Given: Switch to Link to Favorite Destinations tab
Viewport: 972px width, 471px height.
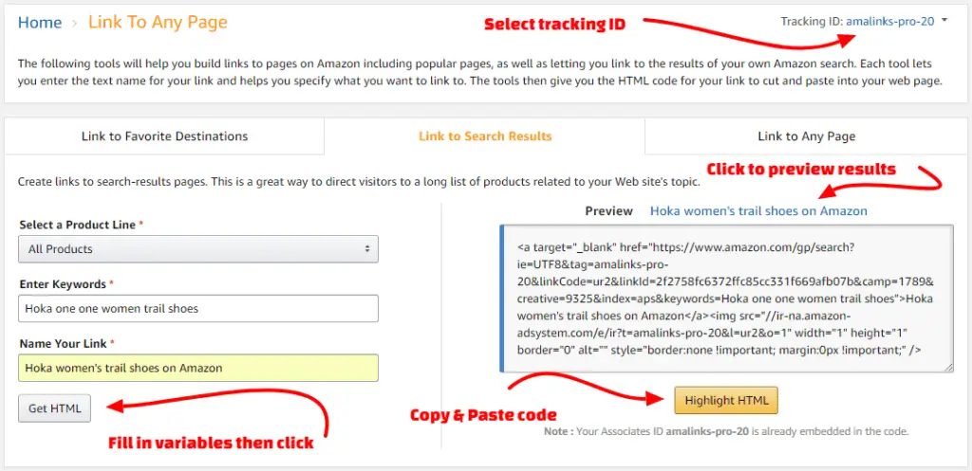Looking at the screenshot, I should tap(164, 136).
